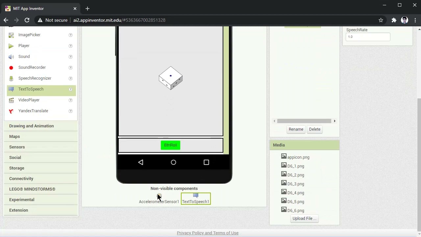Tap the Android recent apps square icon
This screenshot has width=421, height=237.
point(206,162)
